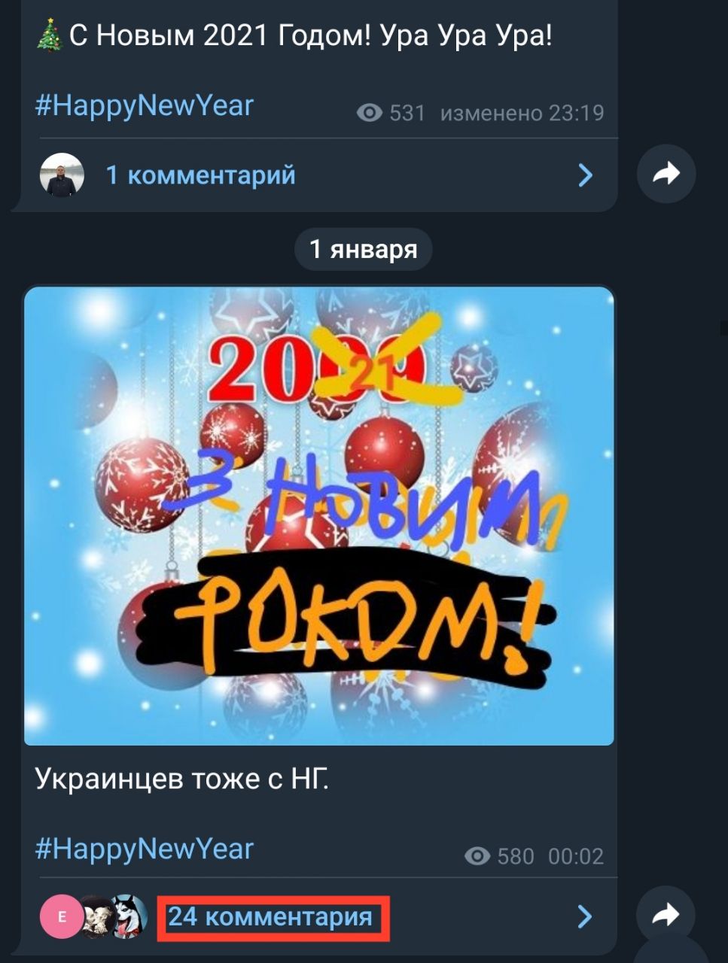
Task: Expand the 24 comments thread using chevron
Action: click(x=585, y=916)
